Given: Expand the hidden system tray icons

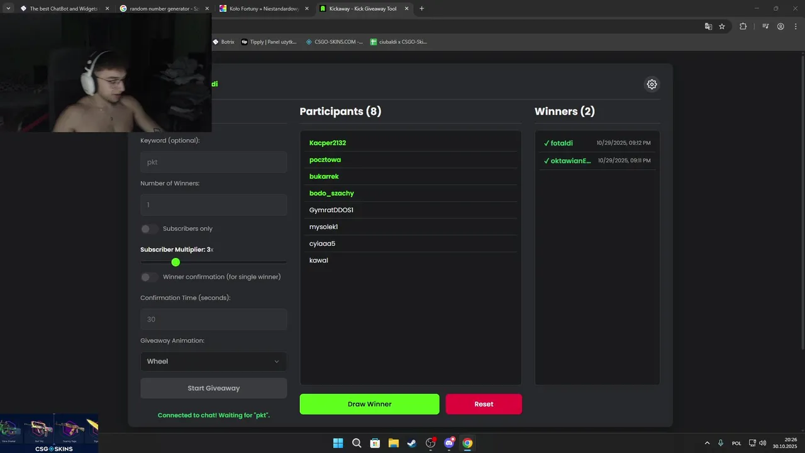Looking at the screenshot, I should 707,443.
